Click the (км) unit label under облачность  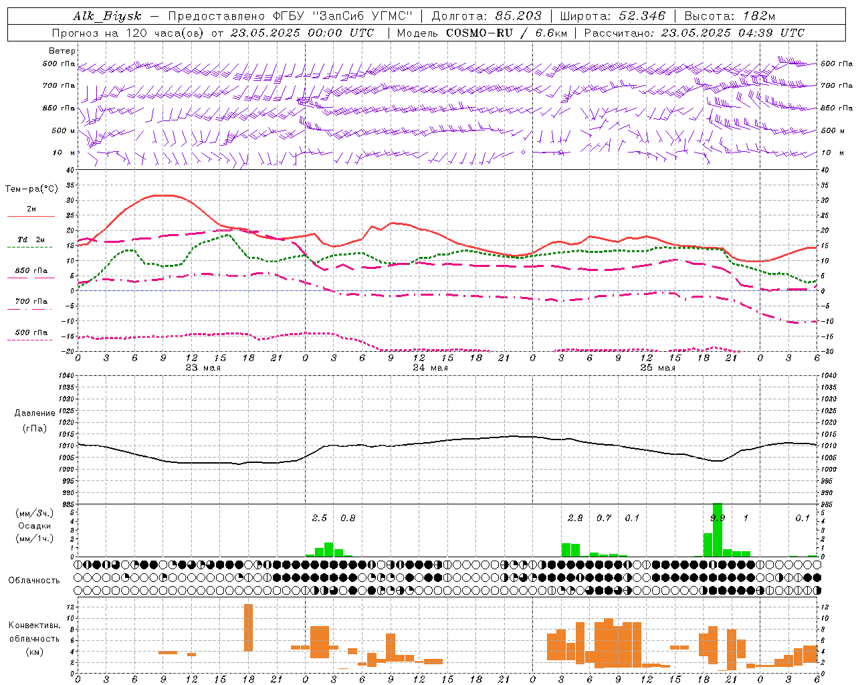click(x=34, y=652)
